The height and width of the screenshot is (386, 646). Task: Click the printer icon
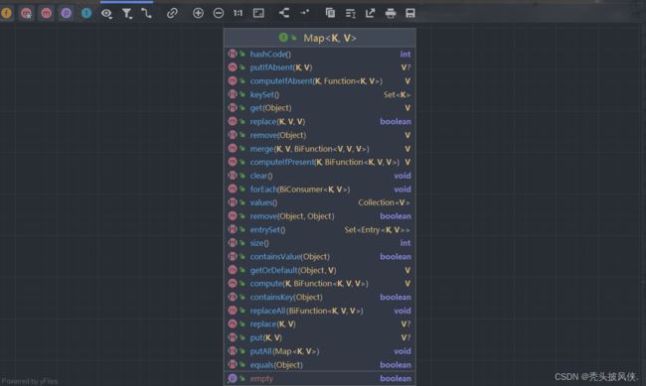tap(391, 14)
